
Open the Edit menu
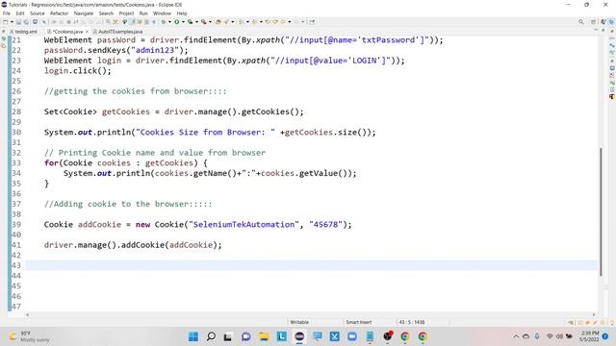(20, 13)
